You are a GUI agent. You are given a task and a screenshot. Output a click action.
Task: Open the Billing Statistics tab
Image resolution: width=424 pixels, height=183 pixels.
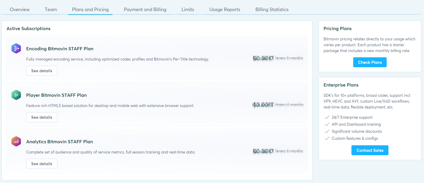coord(272,9)
